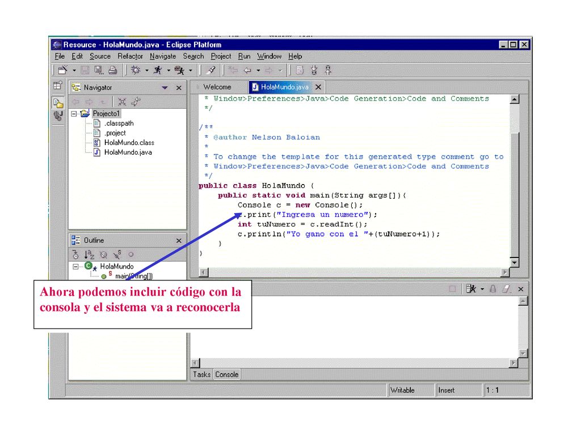Select HolaMundo.java in Navigator
The height and width of the screenshot is (435, 581).
(x=128, y=152)
